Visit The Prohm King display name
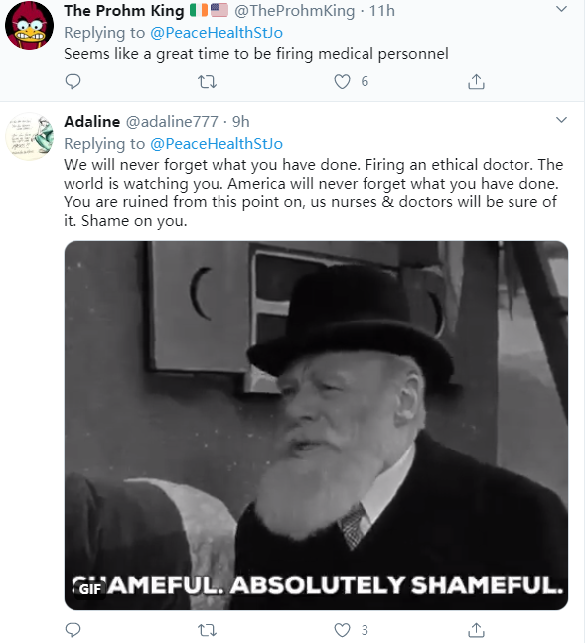The height and width of the screenshot is (643, 585). 123,11
